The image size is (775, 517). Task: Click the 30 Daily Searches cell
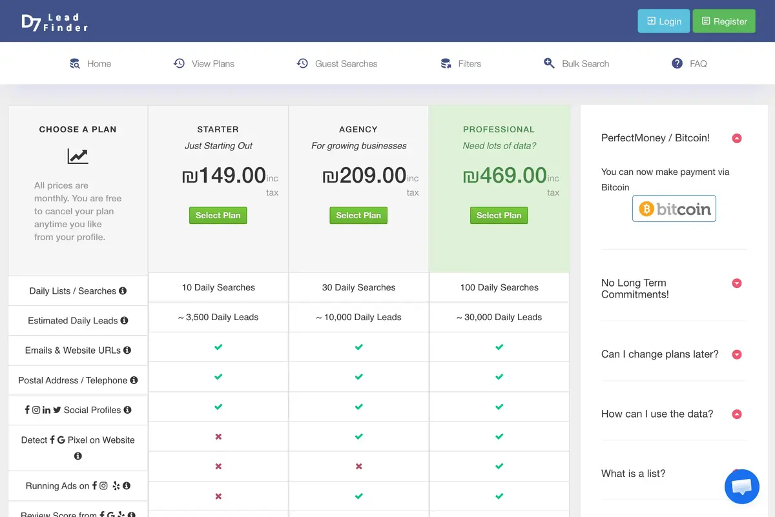coord(358,287)
